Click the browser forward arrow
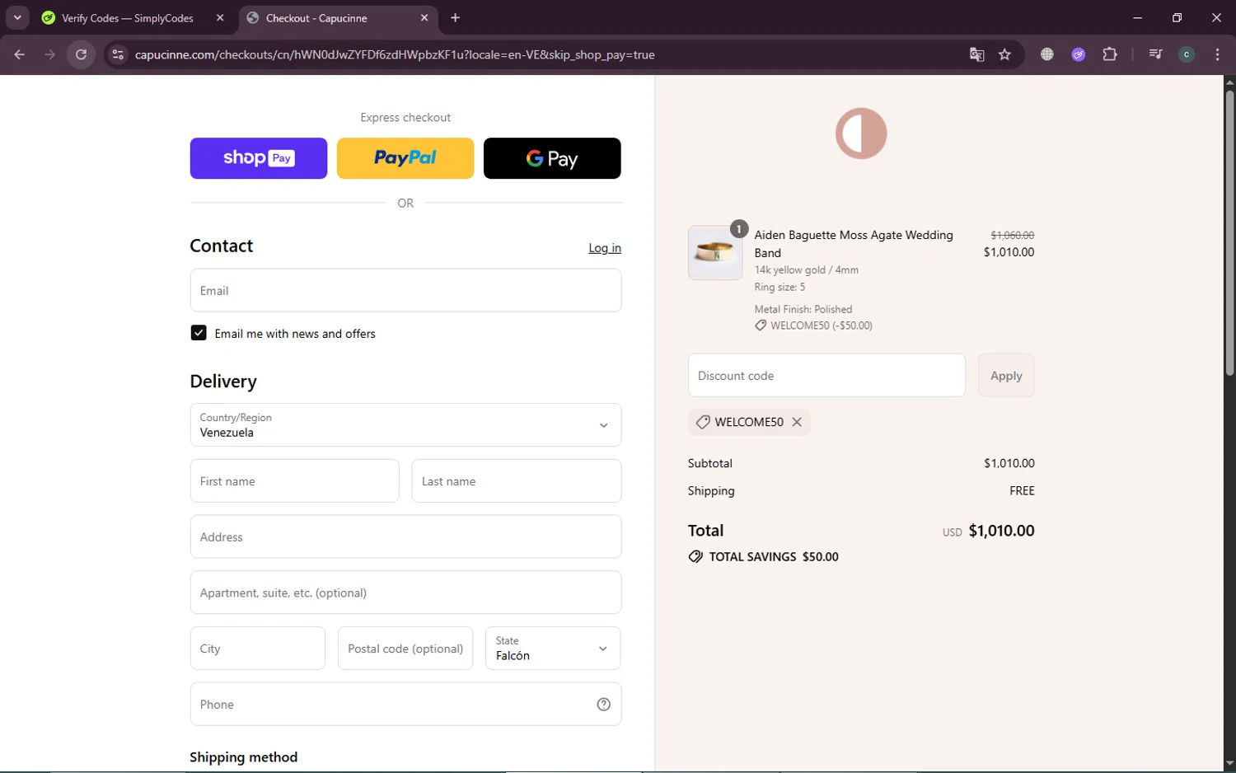The width and height of the screenshot is (1236, 773). click(x=50, y=54)
